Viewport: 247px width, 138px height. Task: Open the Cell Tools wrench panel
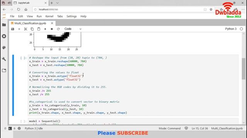[x=4, y=59]
